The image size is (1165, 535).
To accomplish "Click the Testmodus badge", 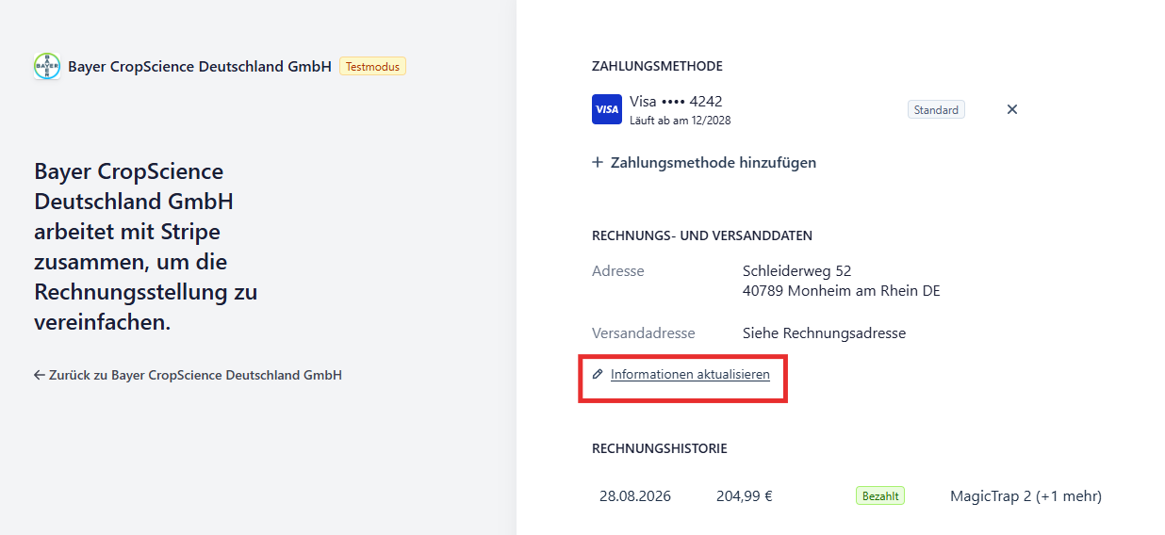I will (372, 66).
